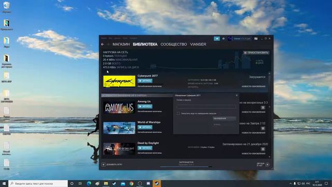The image size is (332, 187).
Task: Open update news for Among Us
Action: coord(254,112)
